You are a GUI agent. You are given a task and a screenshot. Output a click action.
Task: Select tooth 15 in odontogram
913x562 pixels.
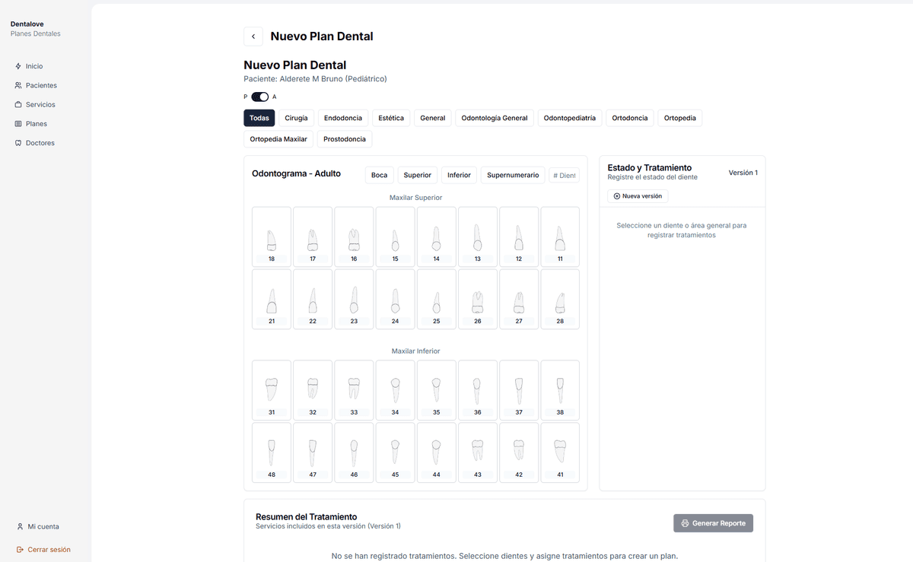pyautogui.click(x=395, y=237)
